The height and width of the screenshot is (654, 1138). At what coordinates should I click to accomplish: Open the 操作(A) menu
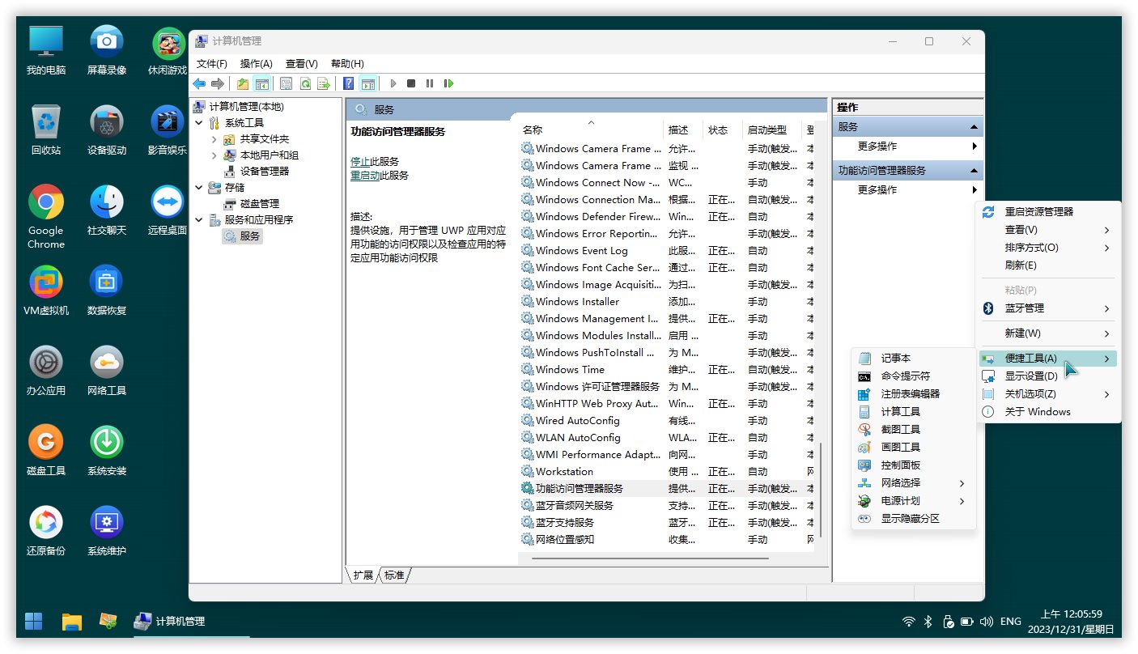coord(257,63)
